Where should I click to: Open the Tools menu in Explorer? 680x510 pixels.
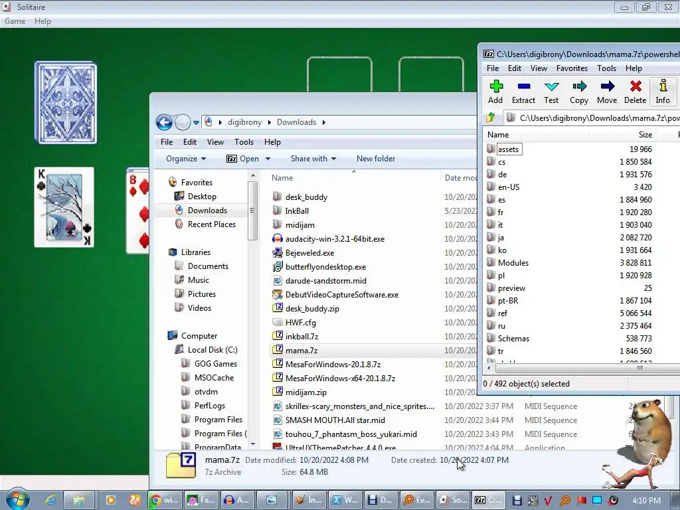click(x=244, y=142)
